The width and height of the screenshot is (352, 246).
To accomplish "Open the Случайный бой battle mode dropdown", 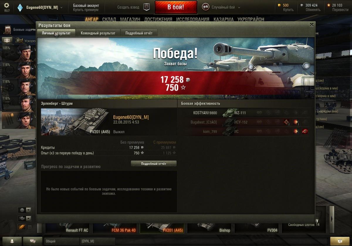I will point(221,7).
